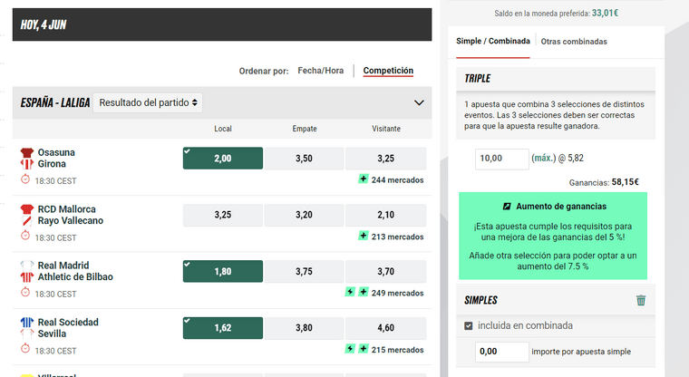Image resolution: width=689 pixels, height=377 pixels.
Task: Untick the incluida en combinada checkbox
Action: click(x=469, y=325)
